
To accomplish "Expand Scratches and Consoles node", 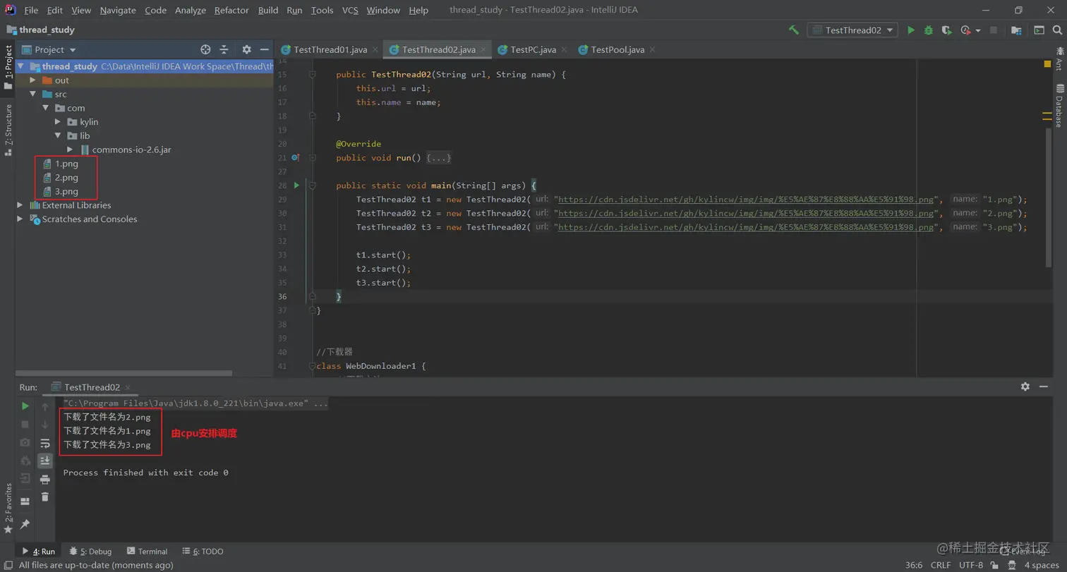I will [20, 219].
